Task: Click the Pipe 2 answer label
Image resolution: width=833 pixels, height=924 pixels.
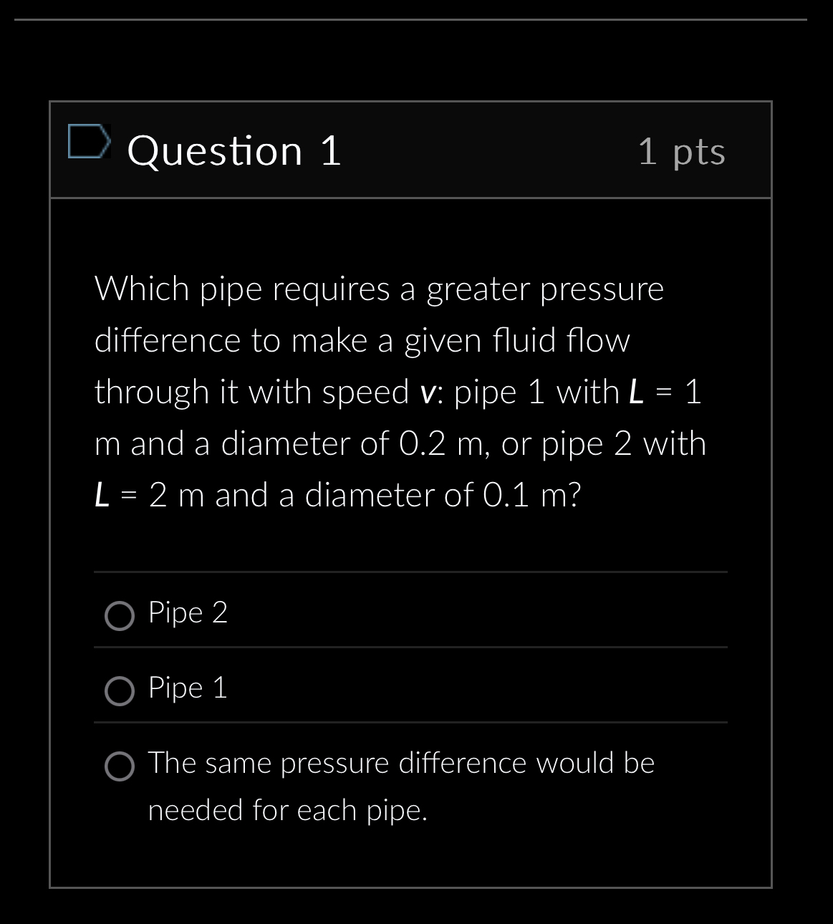Action: (x=188, y=614)
